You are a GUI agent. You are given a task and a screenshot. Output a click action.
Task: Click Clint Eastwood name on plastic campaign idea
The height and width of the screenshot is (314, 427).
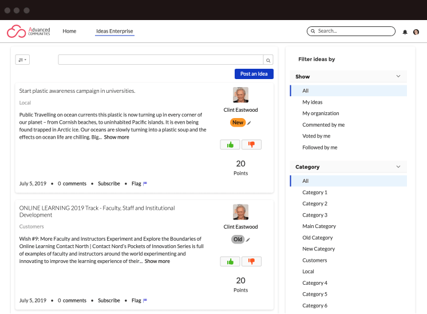click(241, 110)
